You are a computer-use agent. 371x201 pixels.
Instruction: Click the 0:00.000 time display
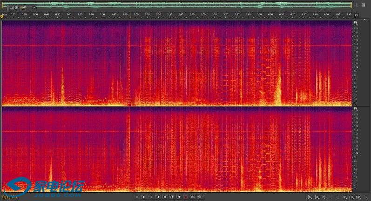pyautogui.click(x=10, y=197)
